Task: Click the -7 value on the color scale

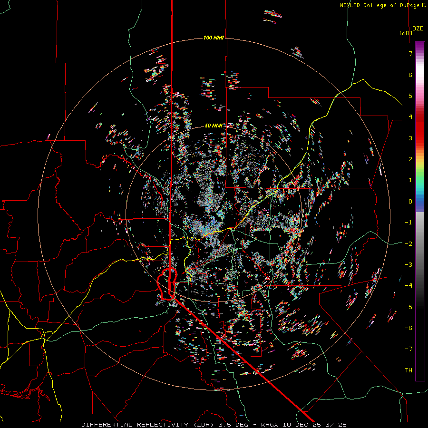Action: click(409, 349)
